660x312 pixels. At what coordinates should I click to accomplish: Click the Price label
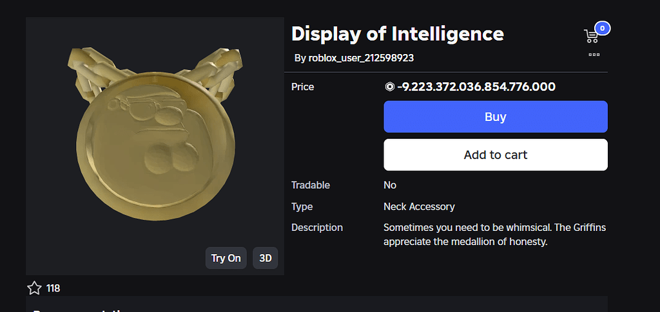pos(303,87)
